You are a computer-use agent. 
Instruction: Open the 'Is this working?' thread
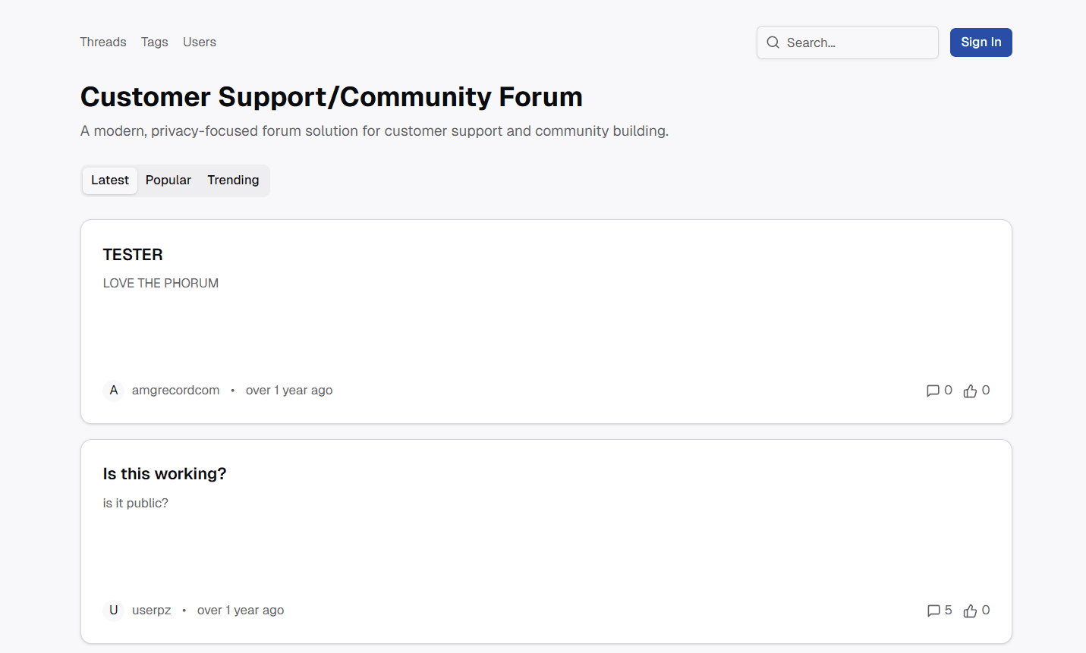click(x=165, y=472)
